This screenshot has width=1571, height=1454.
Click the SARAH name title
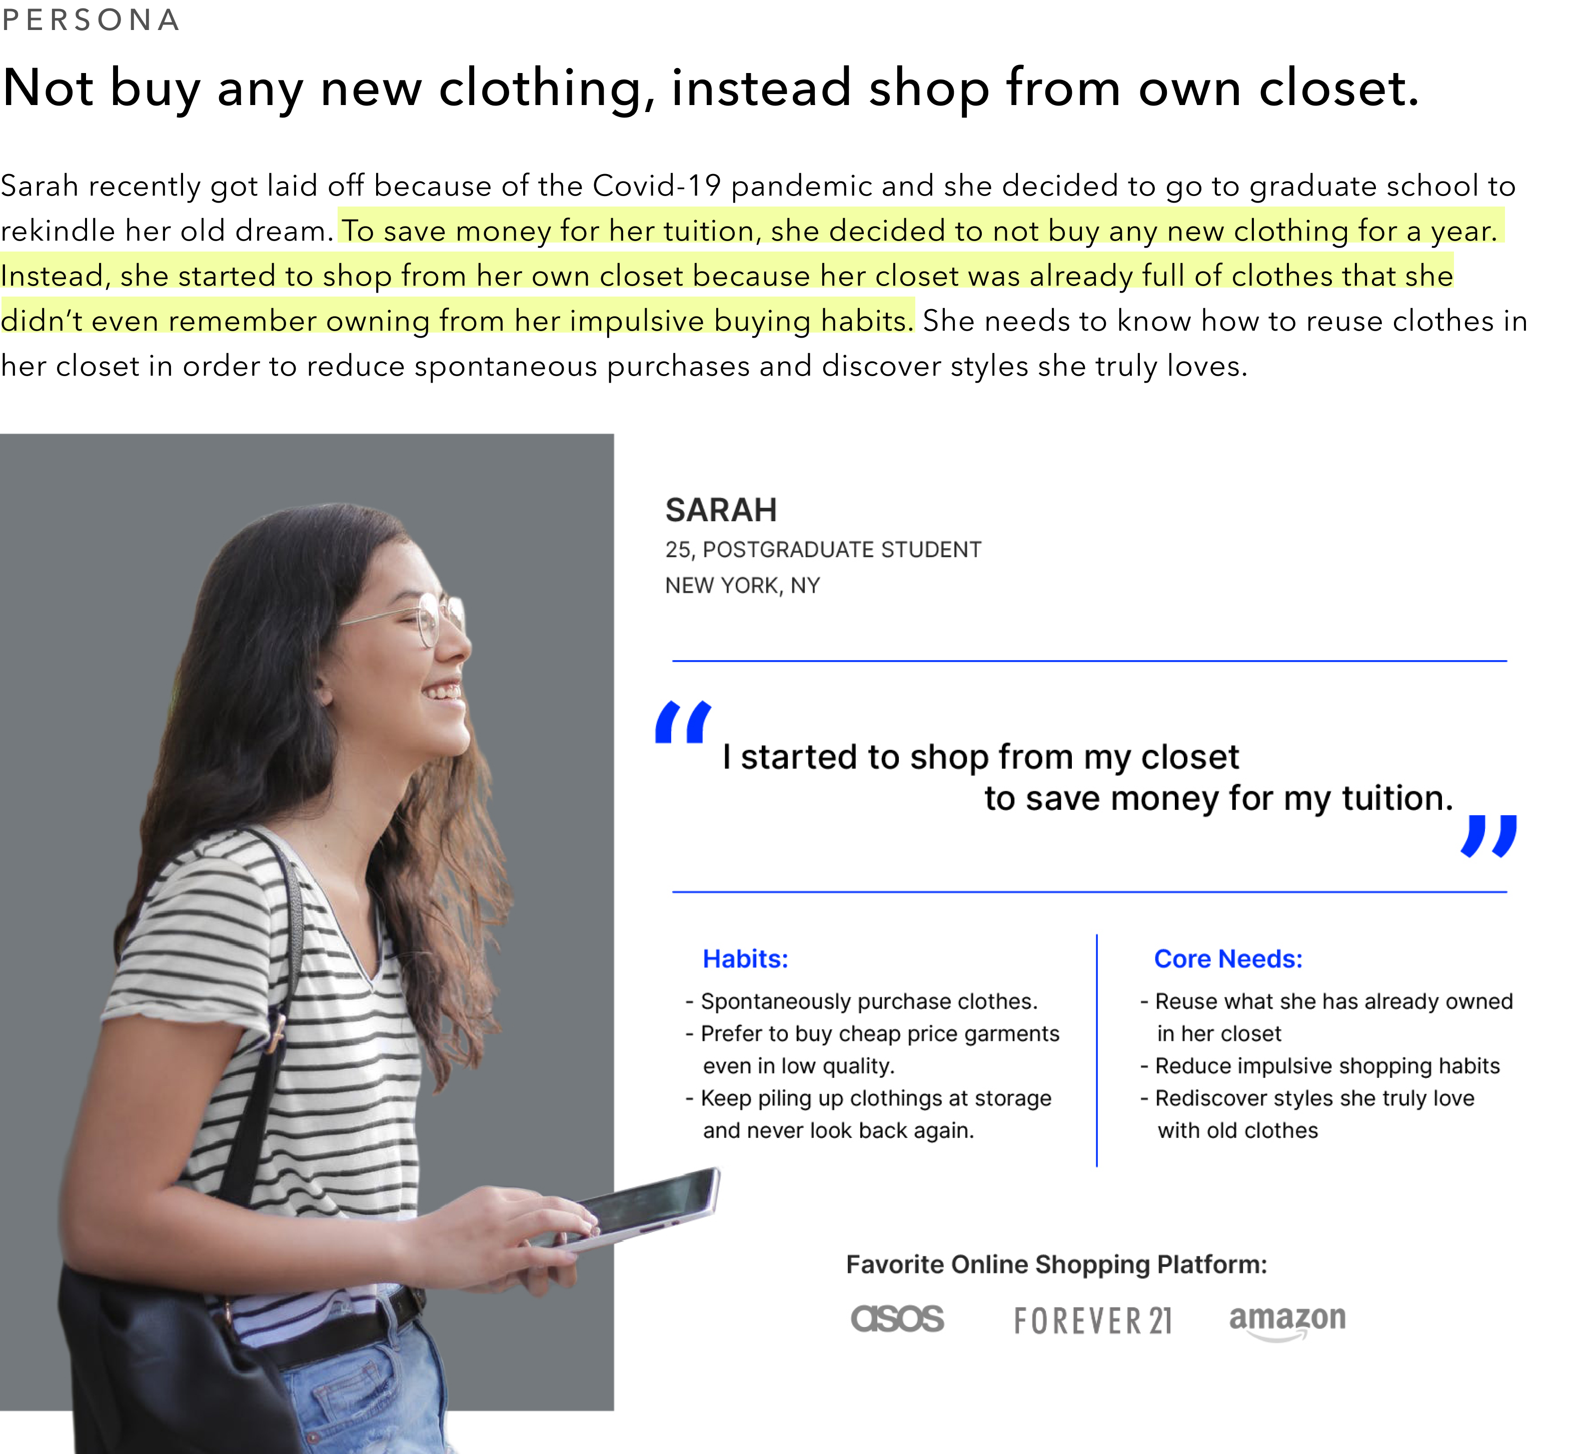721,510
